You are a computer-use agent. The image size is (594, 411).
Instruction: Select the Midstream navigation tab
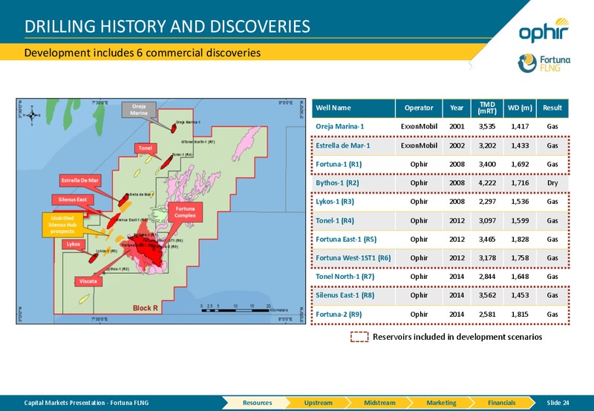(379, 403)
